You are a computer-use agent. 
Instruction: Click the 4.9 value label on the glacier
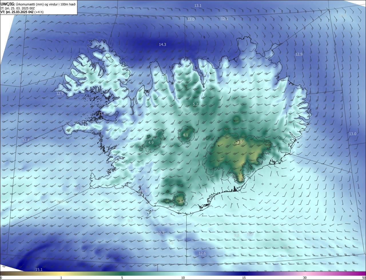(151, 143)
